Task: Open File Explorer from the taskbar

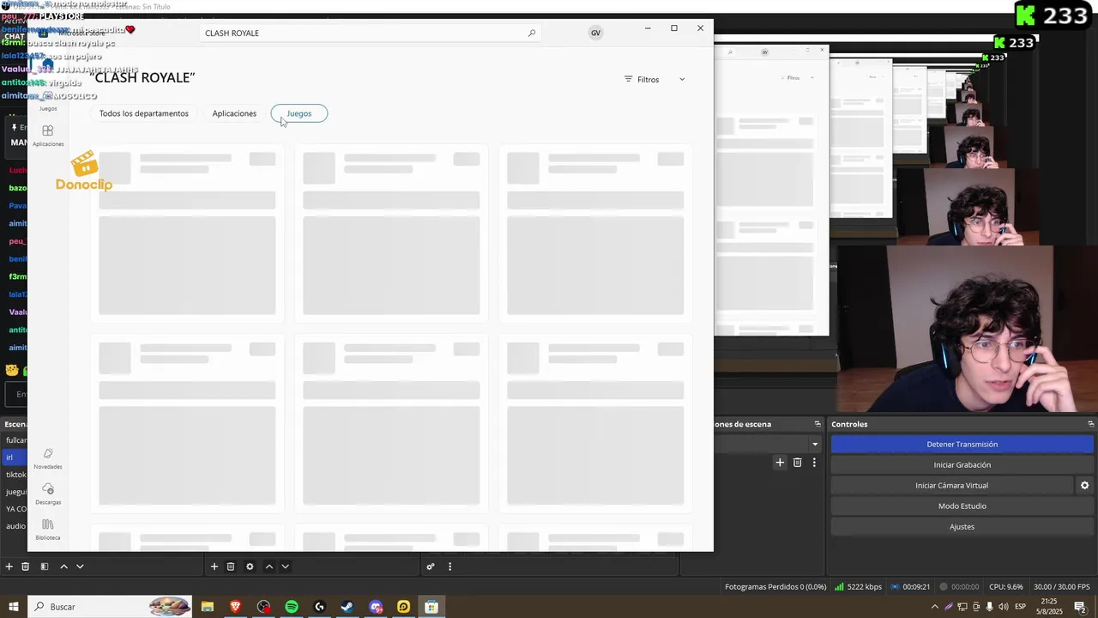Action: 208,607
